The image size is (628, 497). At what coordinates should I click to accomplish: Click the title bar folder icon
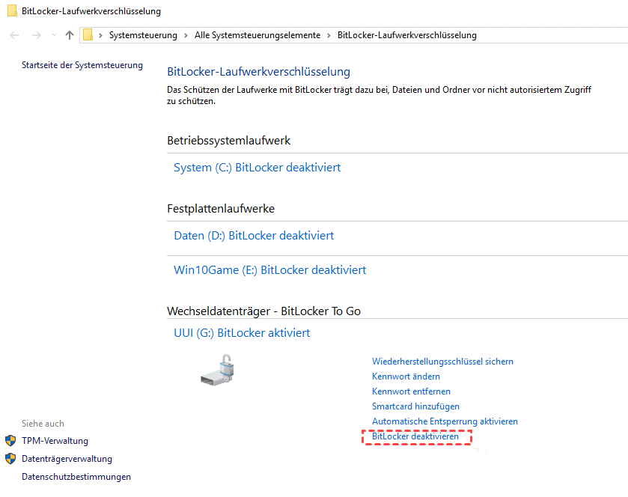[x=12, y=11]
